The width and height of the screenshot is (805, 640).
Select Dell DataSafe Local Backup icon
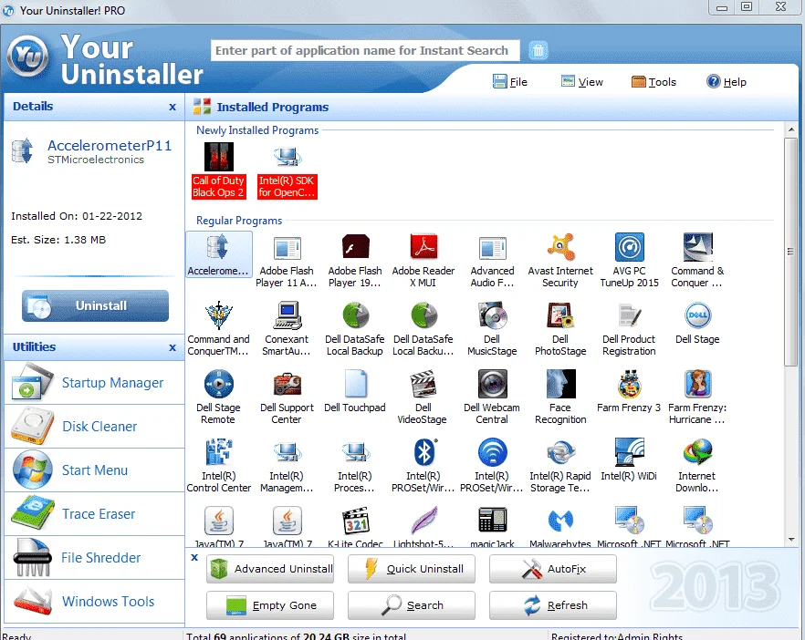[x=355, y=329]
